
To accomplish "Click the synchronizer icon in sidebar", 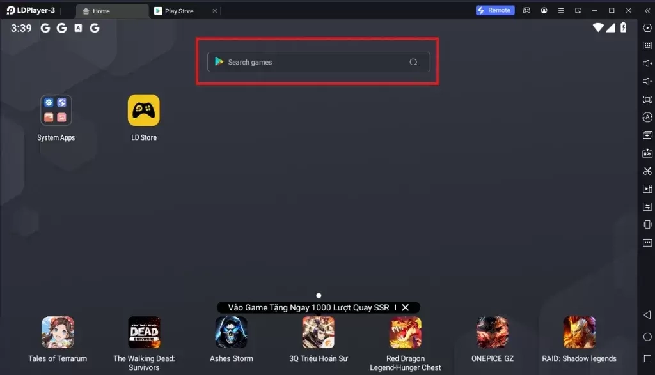I will [647, 206].
